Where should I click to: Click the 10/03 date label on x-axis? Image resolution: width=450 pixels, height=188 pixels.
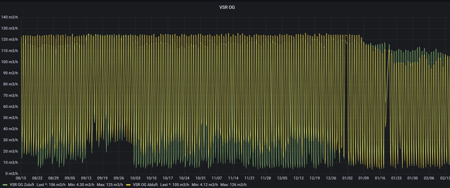tap(135, 178)
